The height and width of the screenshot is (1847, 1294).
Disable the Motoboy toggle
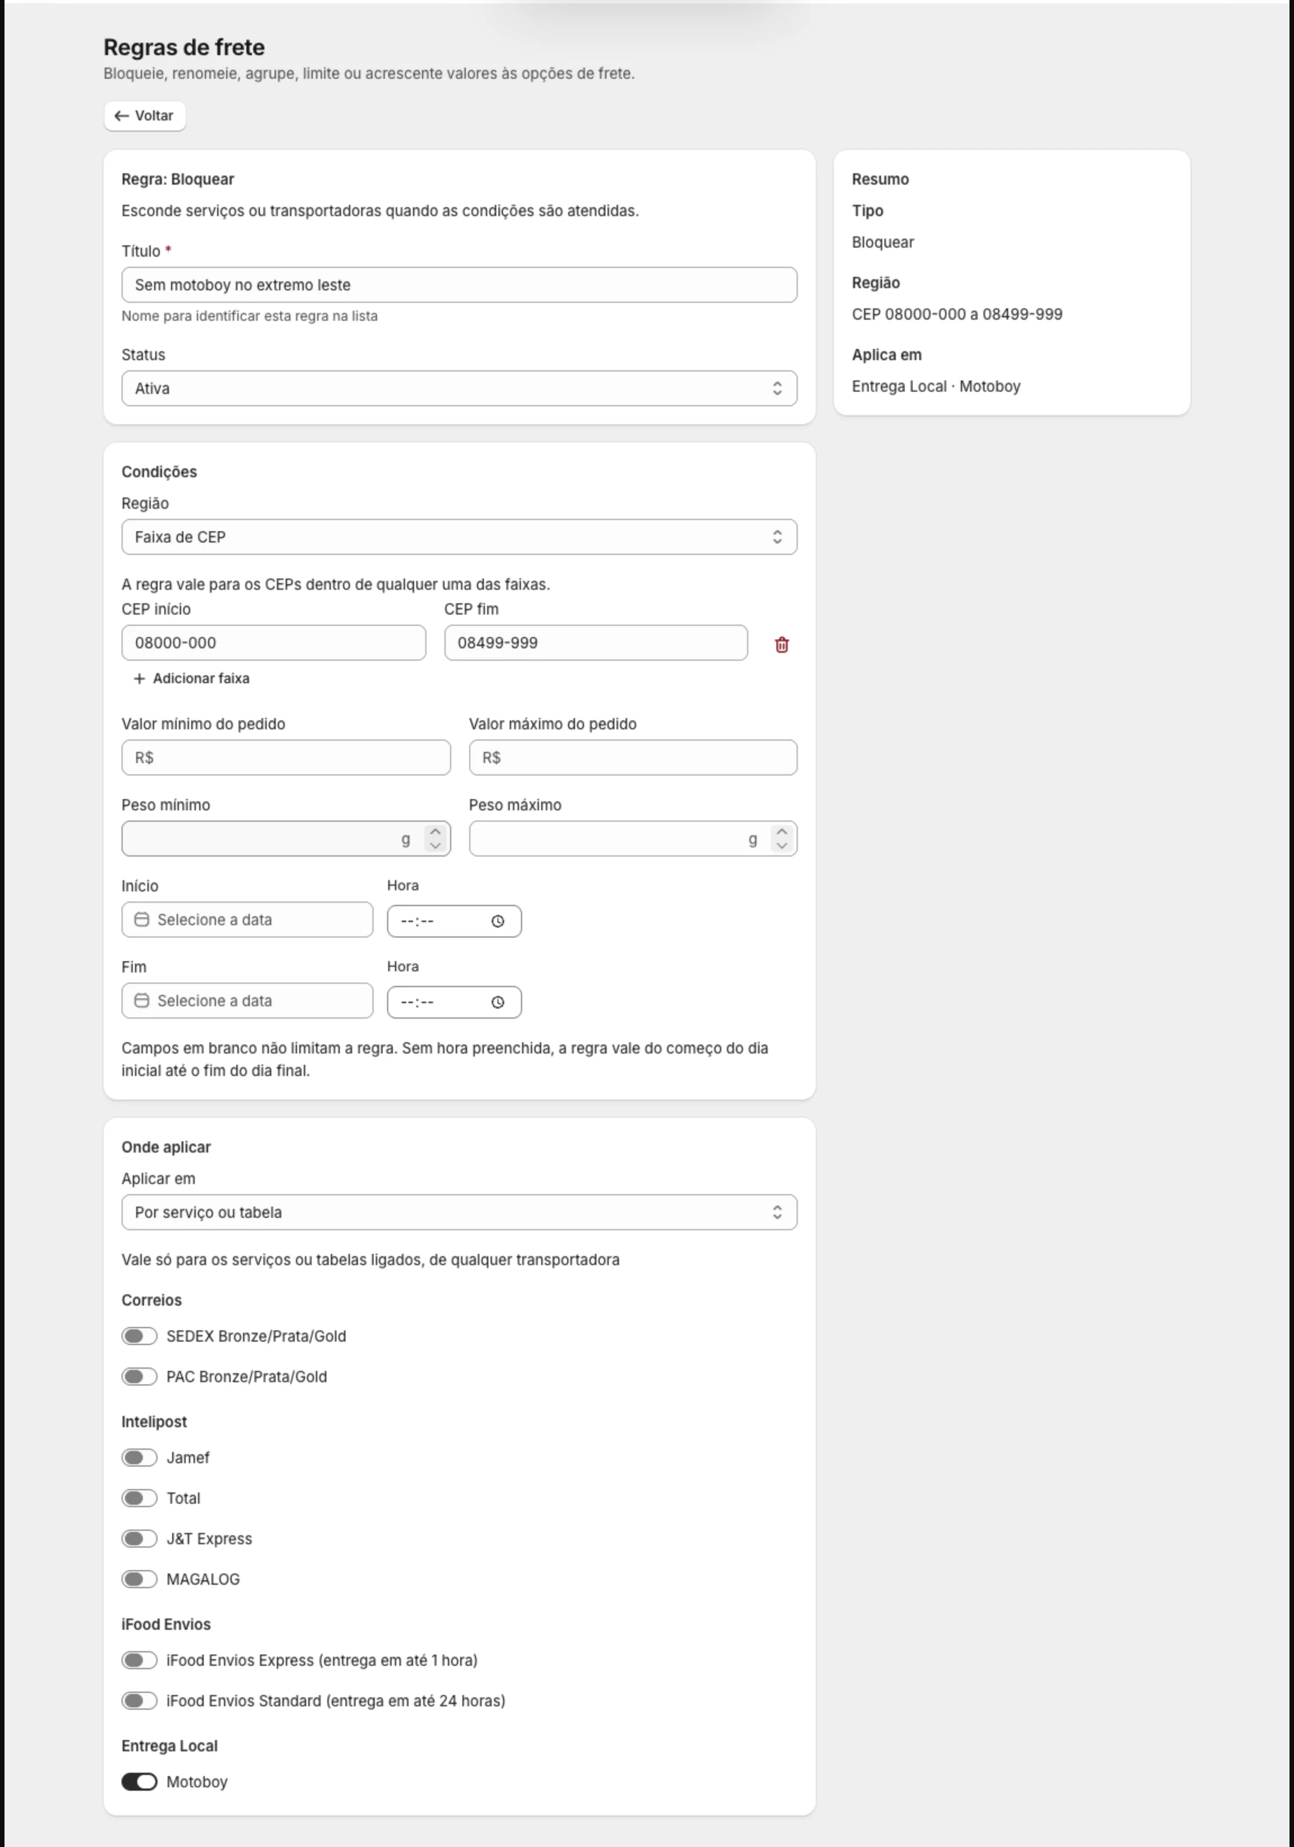pos(139,1782)
